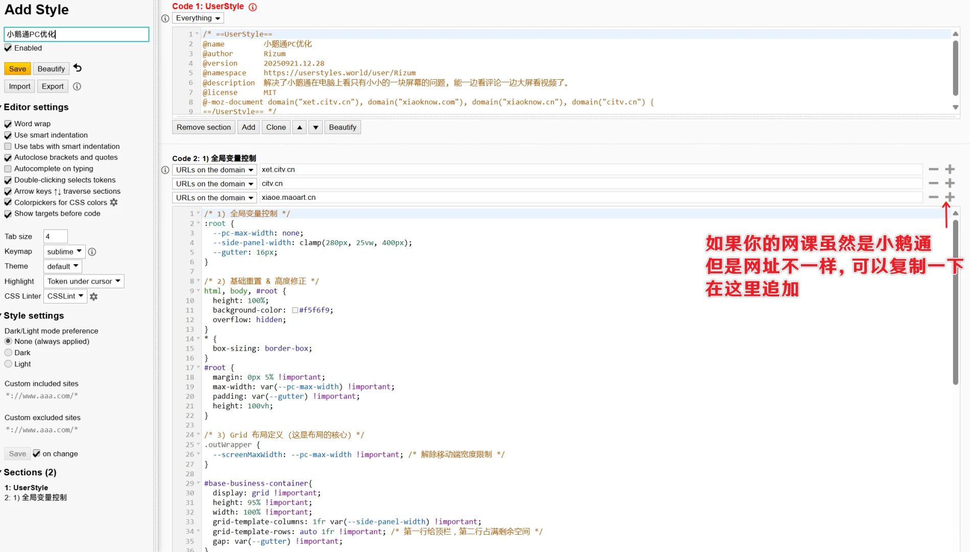The height and width of the screenshot is (552, 970).
Task: Click the Import button
Action: tap(19, 86)
